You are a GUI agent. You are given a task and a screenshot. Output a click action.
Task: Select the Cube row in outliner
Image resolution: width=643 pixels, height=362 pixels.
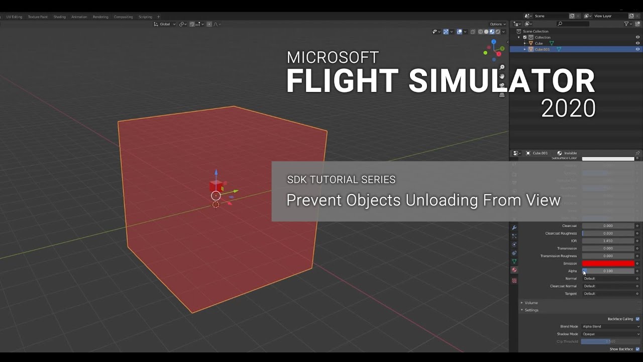coord(576,43)
